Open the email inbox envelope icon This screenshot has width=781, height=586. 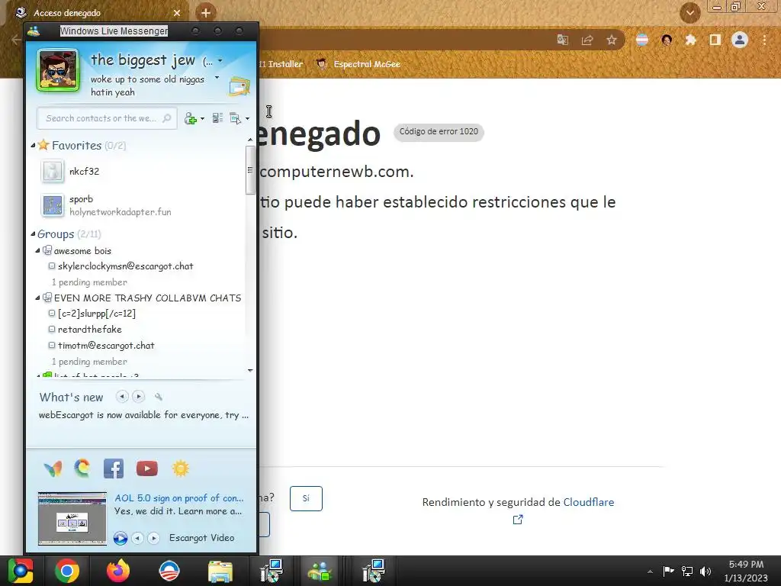click(x=239, y=87)
